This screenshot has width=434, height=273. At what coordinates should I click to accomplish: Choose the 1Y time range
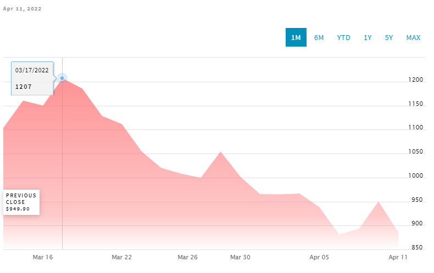[368, 37]
